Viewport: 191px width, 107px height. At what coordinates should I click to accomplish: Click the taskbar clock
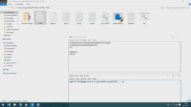(x=186, y=105)
